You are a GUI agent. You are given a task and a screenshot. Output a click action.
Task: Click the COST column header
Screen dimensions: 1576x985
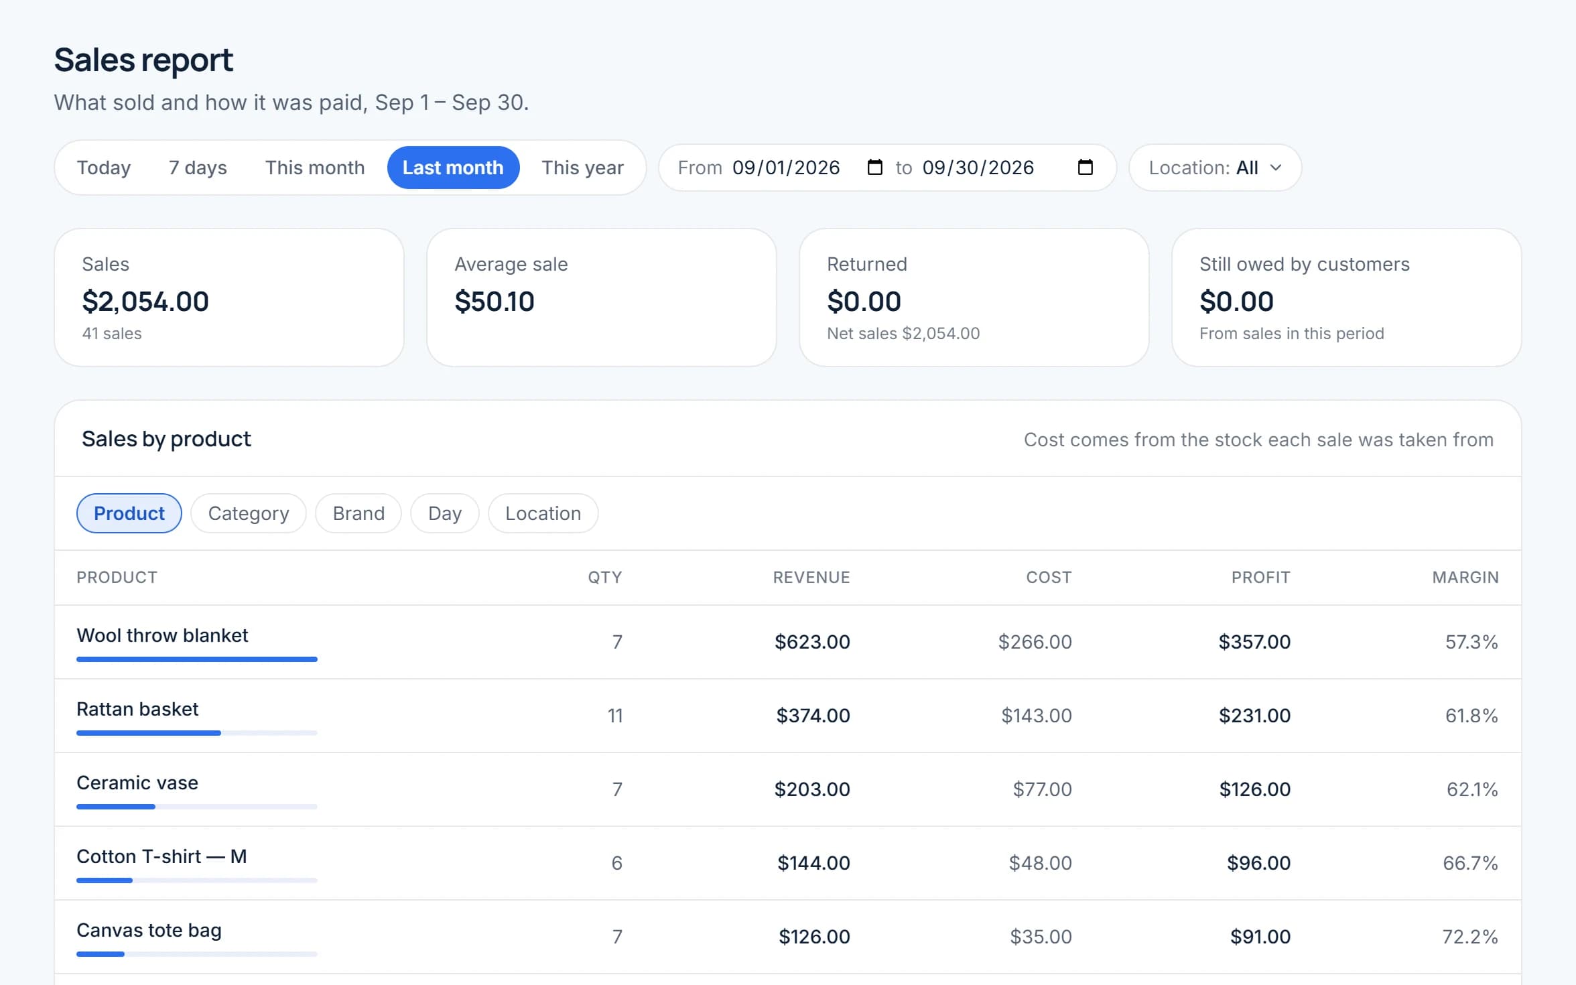click(1049, 578)
